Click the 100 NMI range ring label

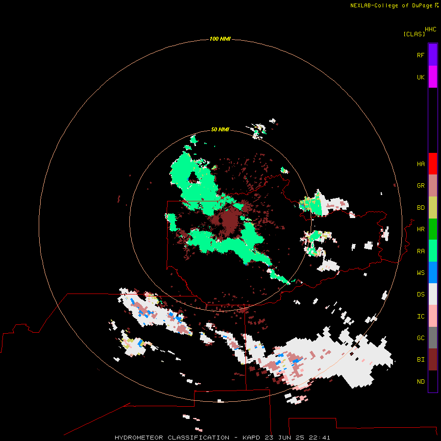tap(220, 39)
